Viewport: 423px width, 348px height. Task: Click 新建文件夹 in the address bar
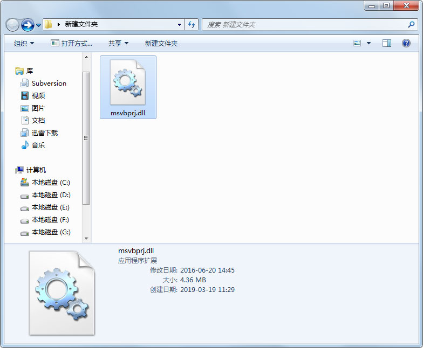(81, 24)
